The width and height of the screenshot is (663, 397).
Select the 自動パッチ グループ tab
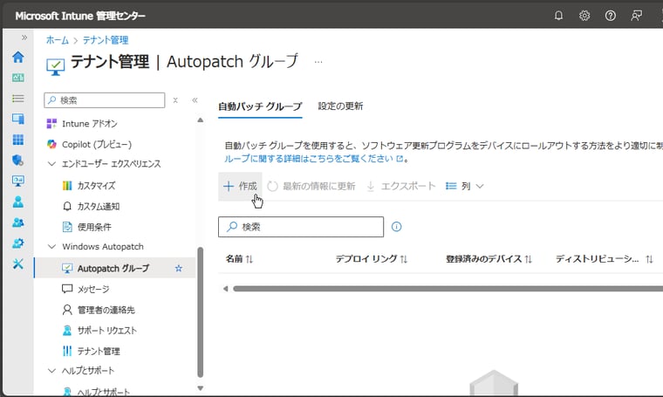260,106
